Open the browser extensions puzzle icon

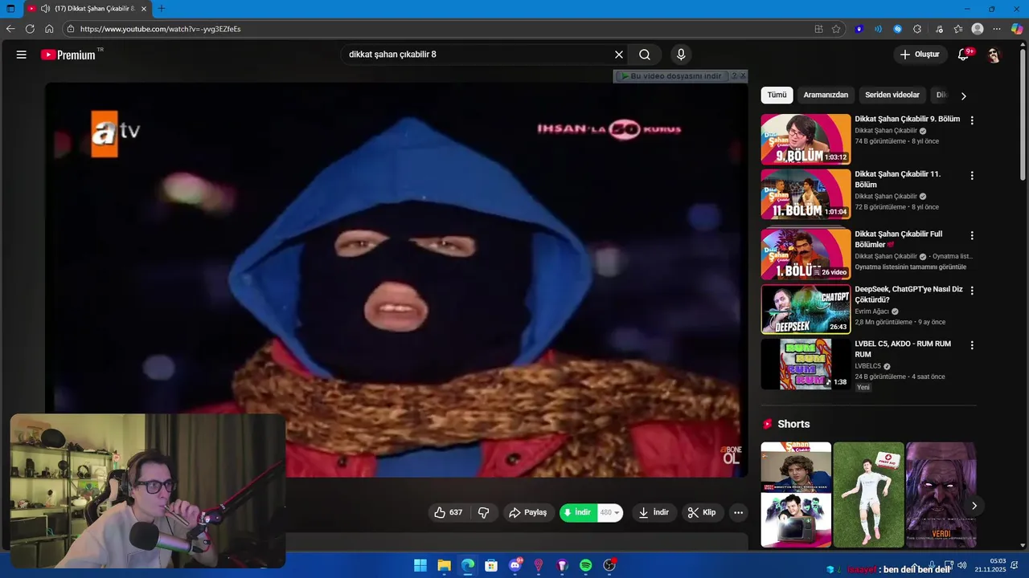coord(917,29)
